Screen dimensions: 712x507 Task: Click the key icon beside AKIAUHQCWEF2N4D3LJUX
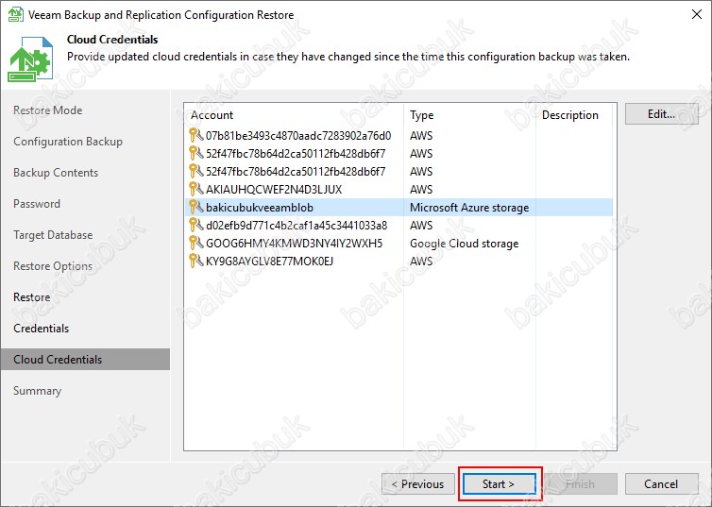[x=195, y=189]
